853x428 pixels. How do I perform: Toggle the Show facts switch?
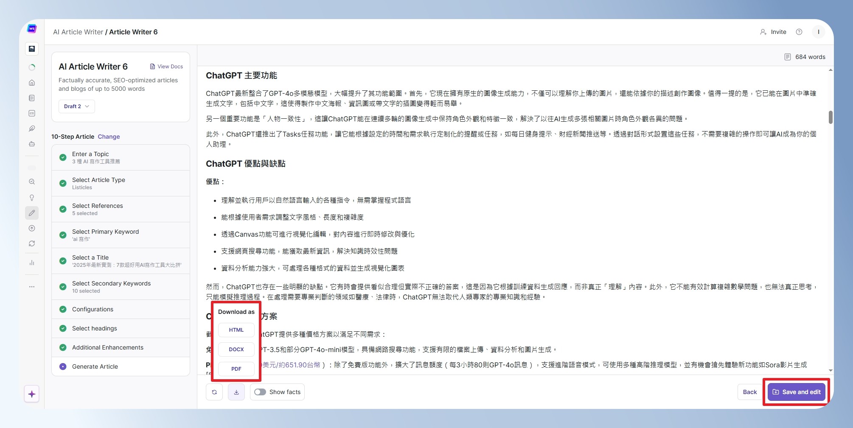tap(260, 392)
